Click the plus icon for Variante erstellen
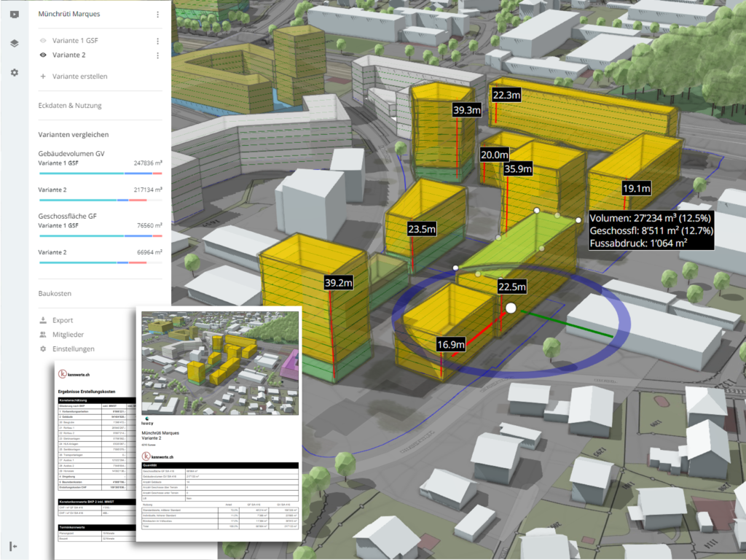 [x=43, y=77]
